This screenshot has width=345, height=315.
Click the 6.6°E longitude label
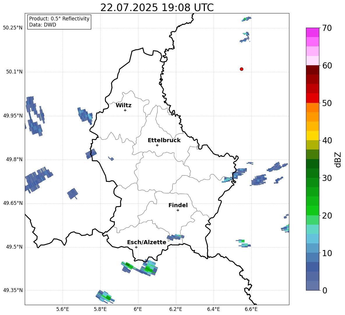251,309
